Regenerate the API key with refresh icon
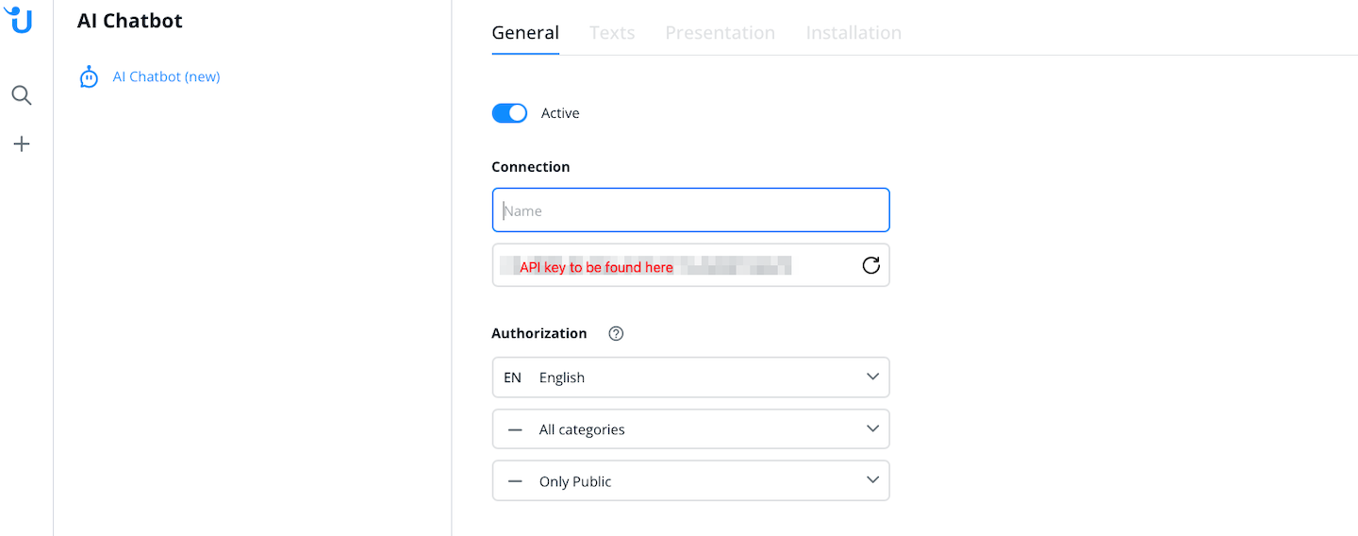This screenshot has height=536, width=1358. pos(870,265)
